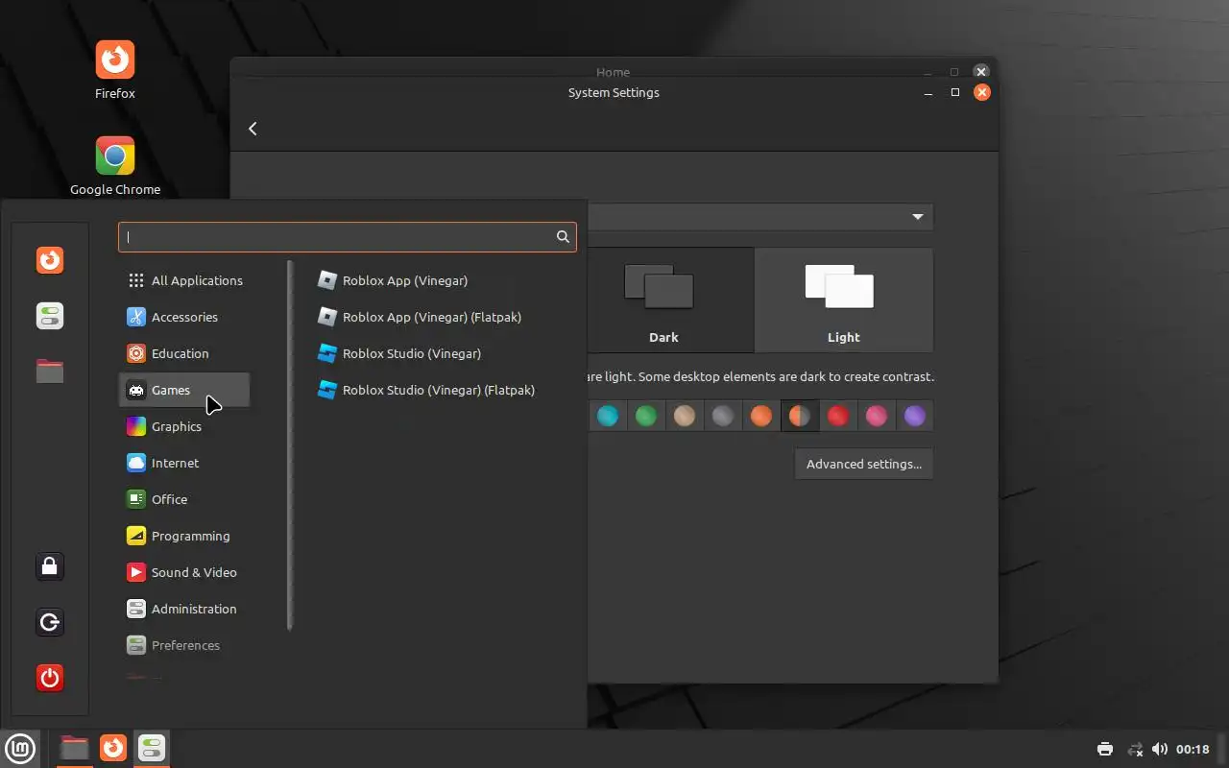Pick the red accent color
Viewport: 1229px width, 768px height.
(838, 416)
